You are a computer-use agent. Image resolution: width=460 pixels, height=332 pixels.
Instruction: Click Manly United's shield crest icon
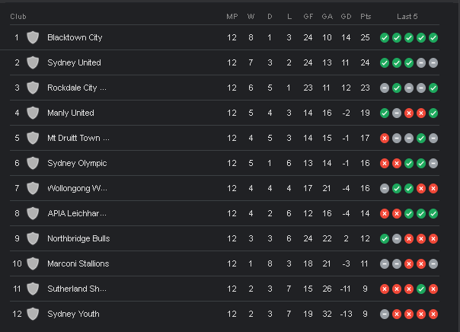click(33, 113)
